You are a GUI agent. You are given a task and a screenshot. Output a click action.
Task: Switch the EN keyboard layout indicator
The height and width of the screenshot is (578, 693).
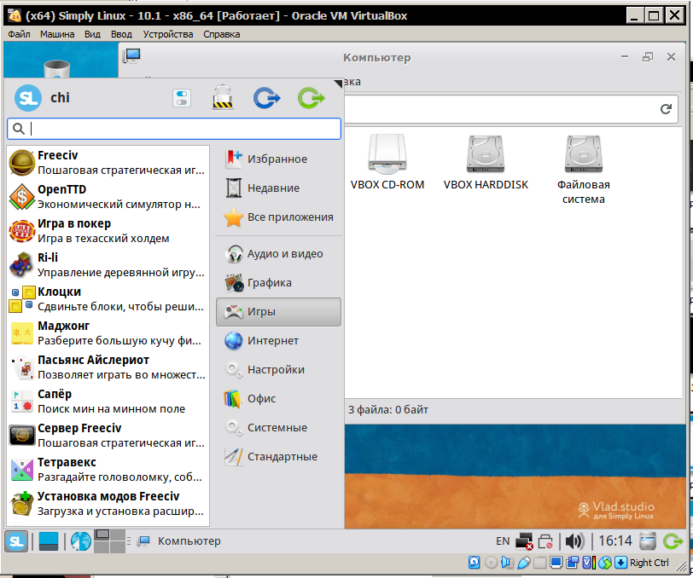click(x=503, y=541)
